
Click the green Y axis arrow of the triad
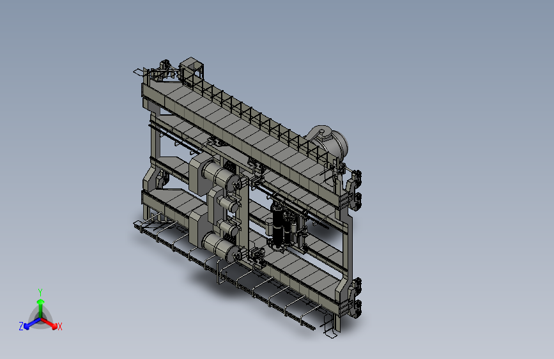click(41, 308)
